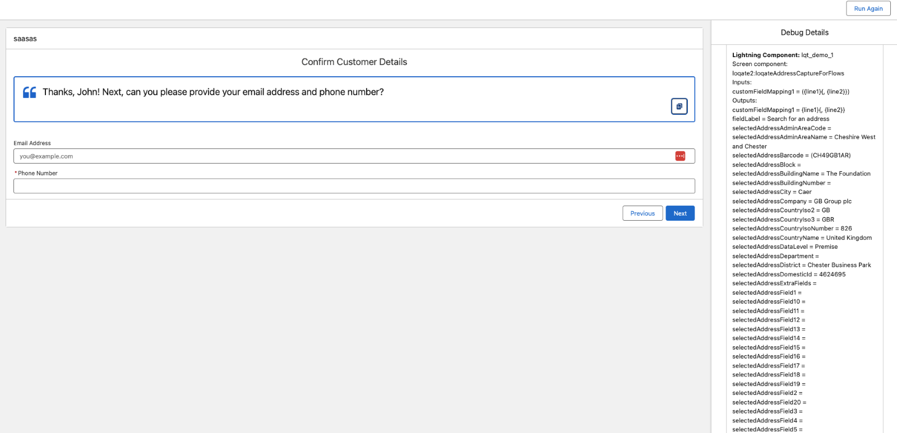Focus the Phone Number input field
The image size is (897, 433).
pos(354,186)
